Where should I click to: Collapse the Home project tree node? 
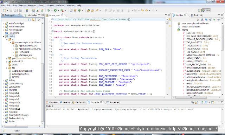point(3,36)
